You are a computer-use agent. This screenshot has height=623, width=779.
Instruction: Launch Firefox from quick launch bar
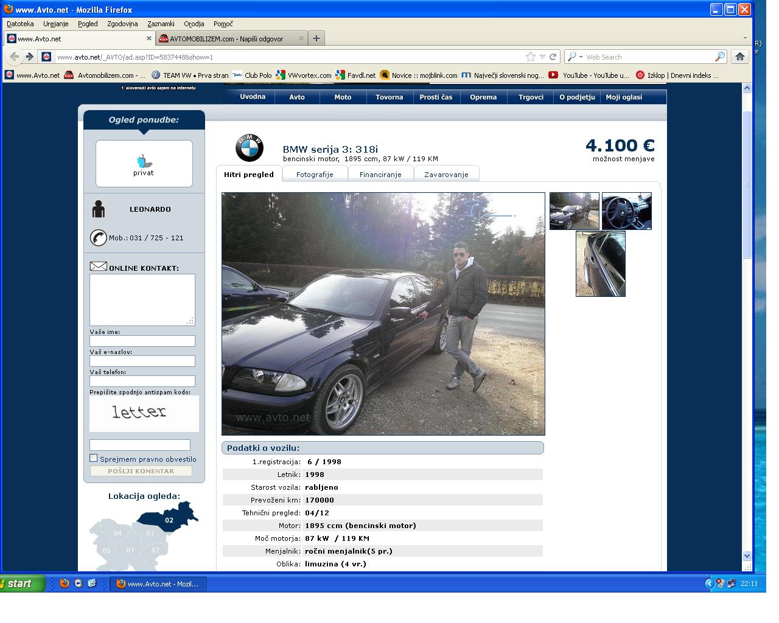pyautogui.click(x=65, y=583)
